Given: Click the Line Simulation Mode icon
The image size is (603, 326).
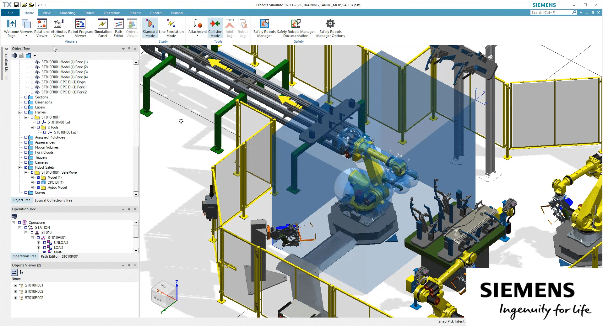Looking at the screenshot, I should point(171,28).
